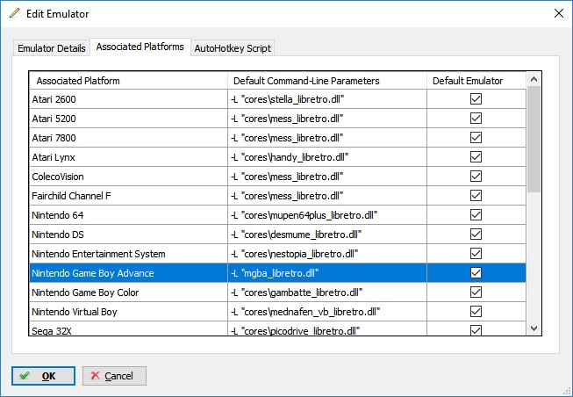Click the nestopia_libretro.dll parameter cell
Image resolution: width=573 pixels, height=397 pixels.
pos(327,254)
